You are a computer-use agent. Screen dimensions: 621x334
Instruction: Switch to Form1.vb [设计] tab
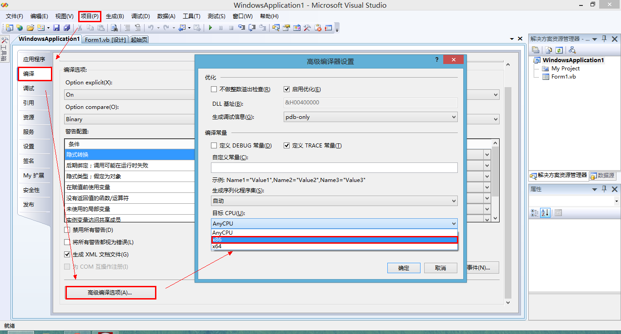coord(105,39)
